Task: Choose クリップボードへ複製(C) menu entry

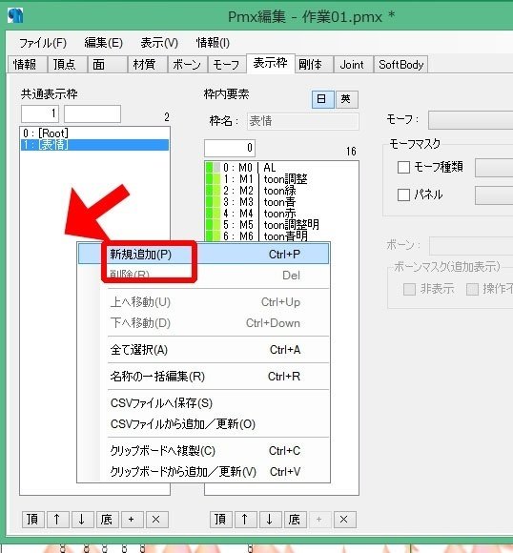Action: [203, 451]
